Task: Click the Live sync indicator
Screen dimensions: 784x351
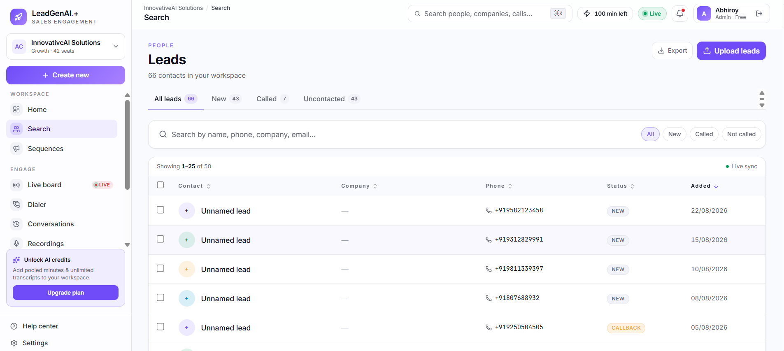Action: pyautogui.click(x=741, y=166)
